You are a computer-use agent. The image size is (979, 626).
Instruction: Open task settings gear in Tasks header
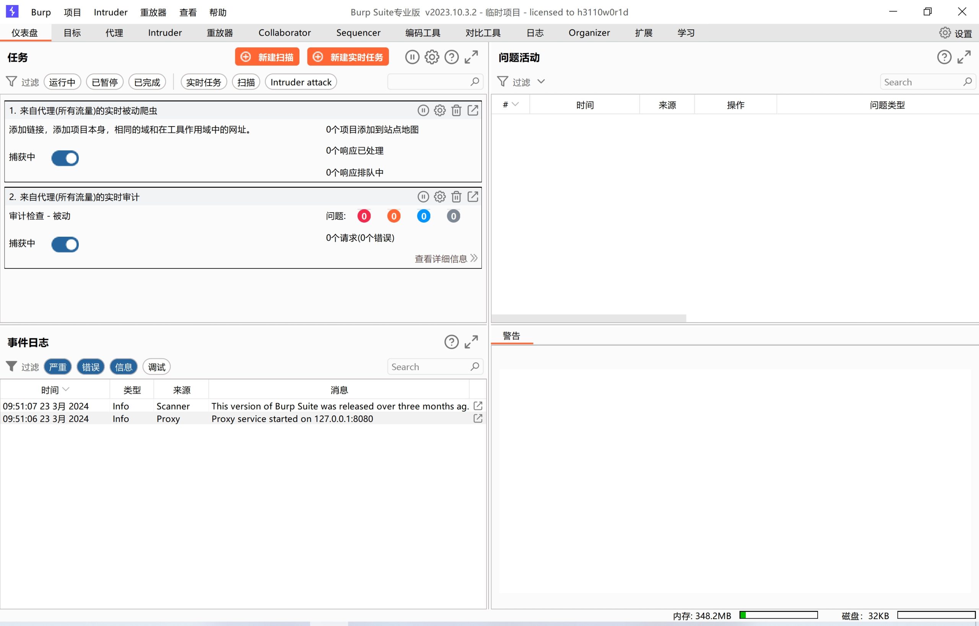tap(432, 57)
